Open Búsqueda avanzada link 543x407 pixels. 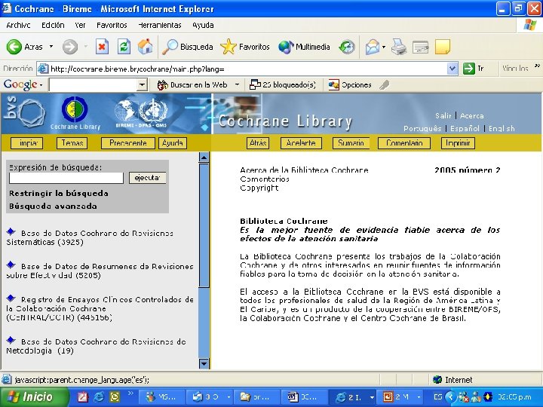53,207
